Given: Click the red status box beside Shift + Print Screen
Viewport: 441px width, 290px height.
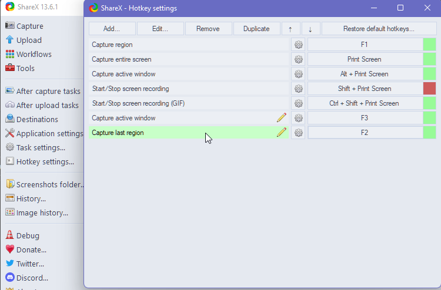Looking at the screenshot, I should point(429,89).
